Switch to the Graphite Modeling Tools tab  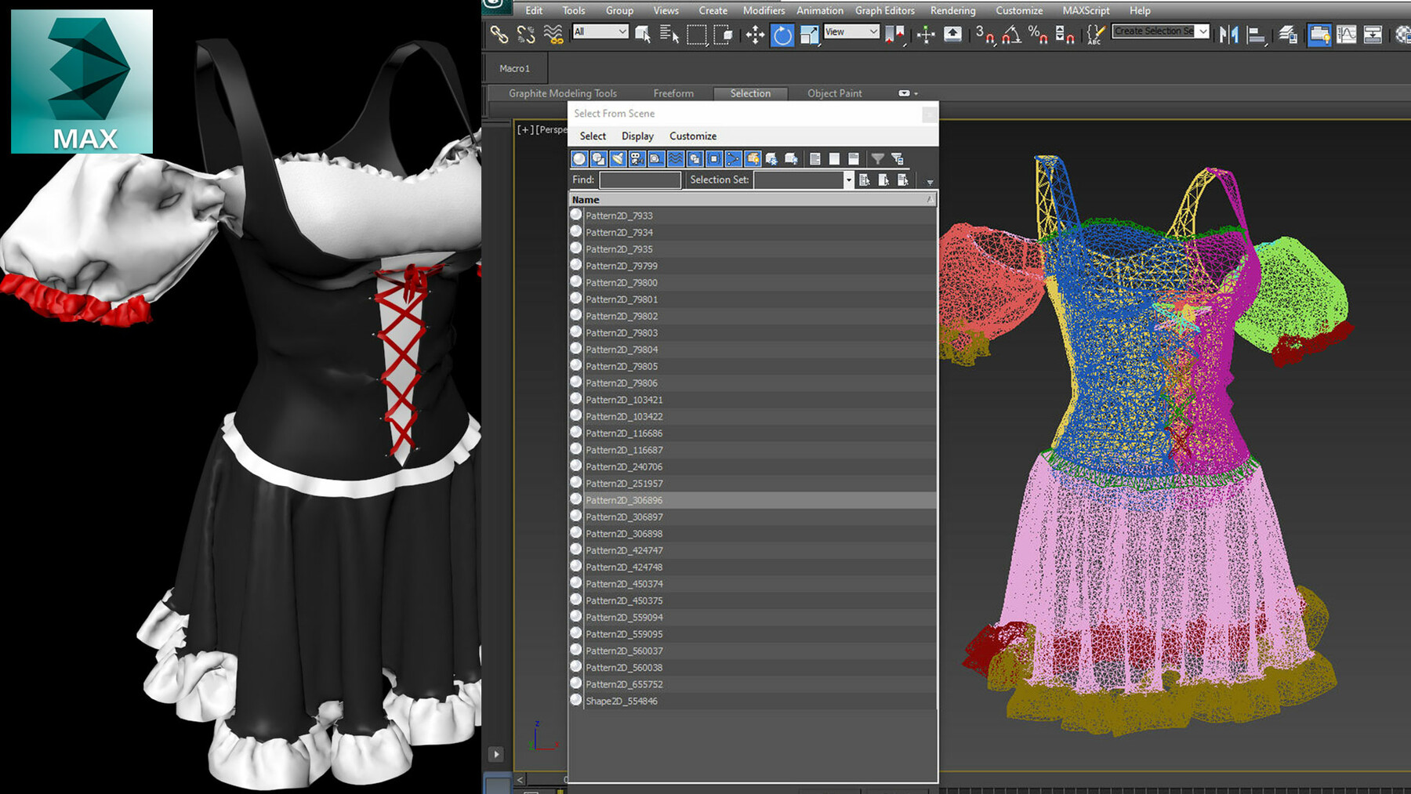(563, 92)
